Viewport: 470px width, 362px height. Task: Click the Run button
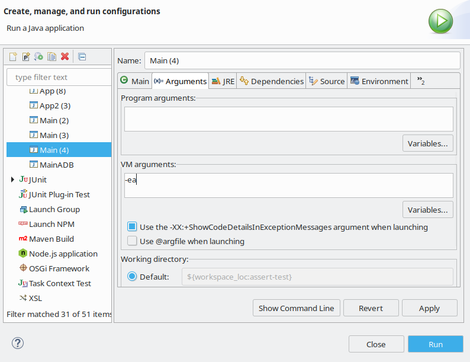pyautogui.click(x=435, y=344)
